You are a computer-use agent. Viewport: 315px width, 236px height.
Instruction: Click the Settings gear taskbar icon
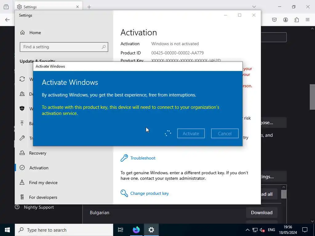(x=151, y=230)
